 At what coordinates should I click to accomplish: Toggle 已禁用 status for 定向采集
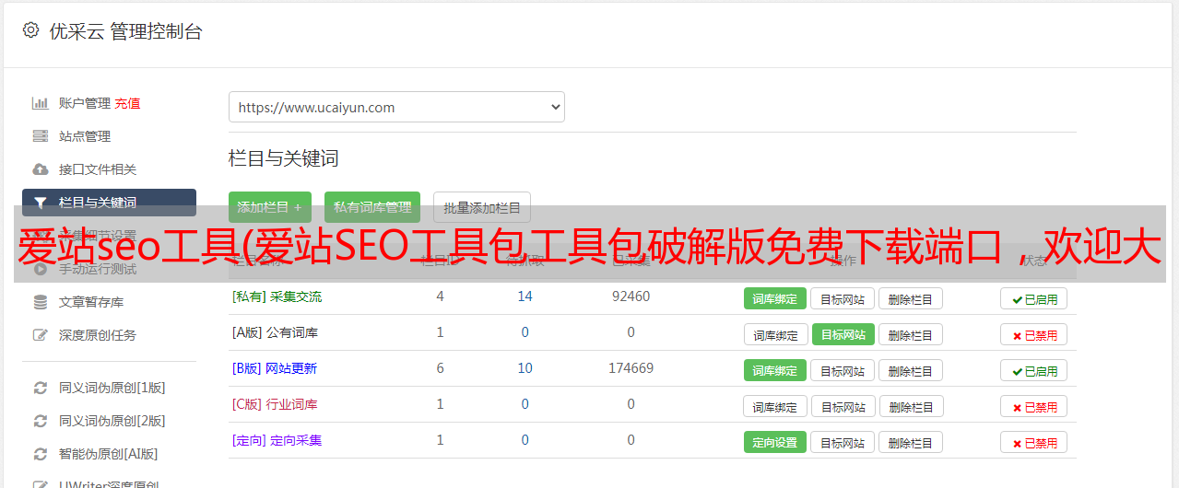pyautogui.click(x=1034, y=442)
